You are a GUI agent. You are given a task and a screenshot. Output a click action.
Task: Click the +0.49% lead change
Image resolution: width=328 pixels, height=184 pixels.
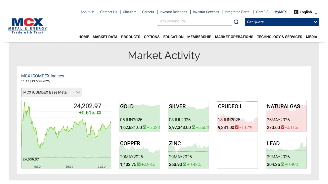(x=292, y=164)
